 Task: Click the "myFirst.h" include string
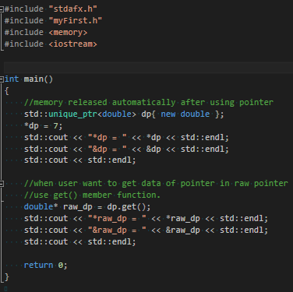click(x=76, y=20)
